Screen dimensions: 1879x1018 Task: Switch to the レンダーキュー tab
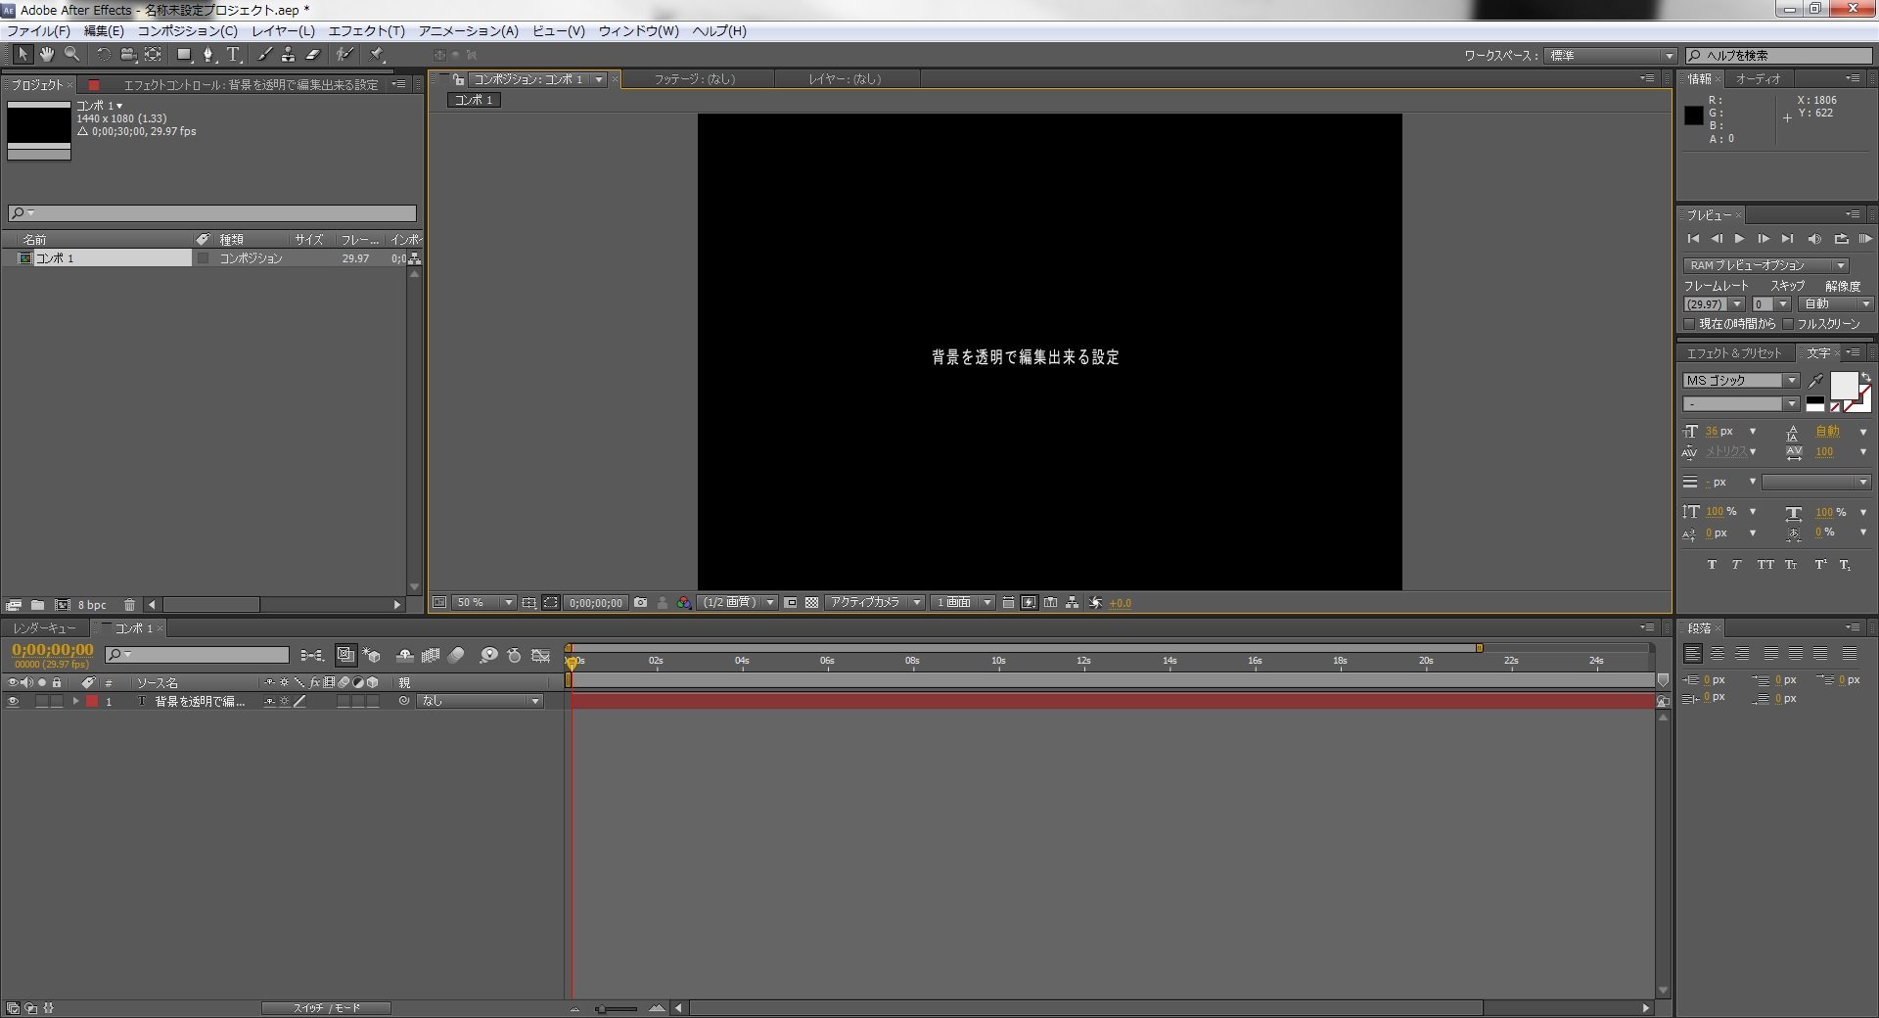tap(44, 628)
